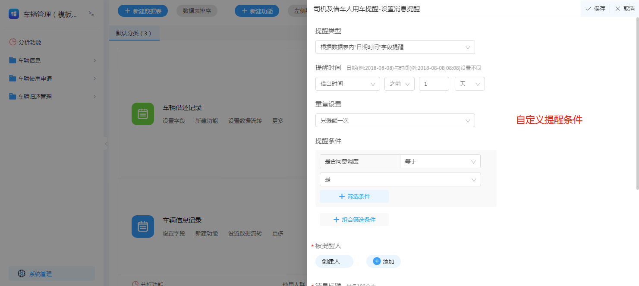The height and width of the screenshot is (286, 639).
Task: Select the 默认分类（3） tab
Action: coord(134,33)
